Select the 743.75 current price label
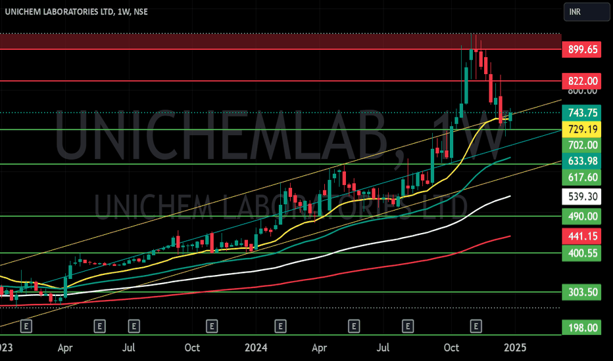 [581, 113]
